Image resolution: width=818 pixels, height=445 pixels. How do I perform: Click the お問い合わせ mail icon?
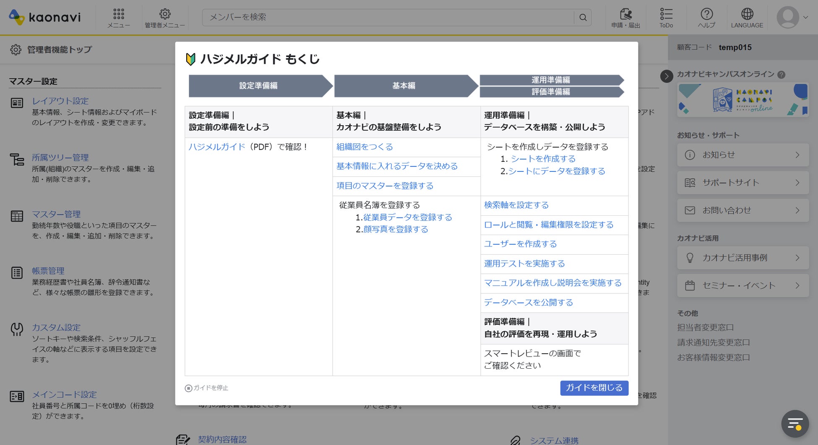click(690, 210)
